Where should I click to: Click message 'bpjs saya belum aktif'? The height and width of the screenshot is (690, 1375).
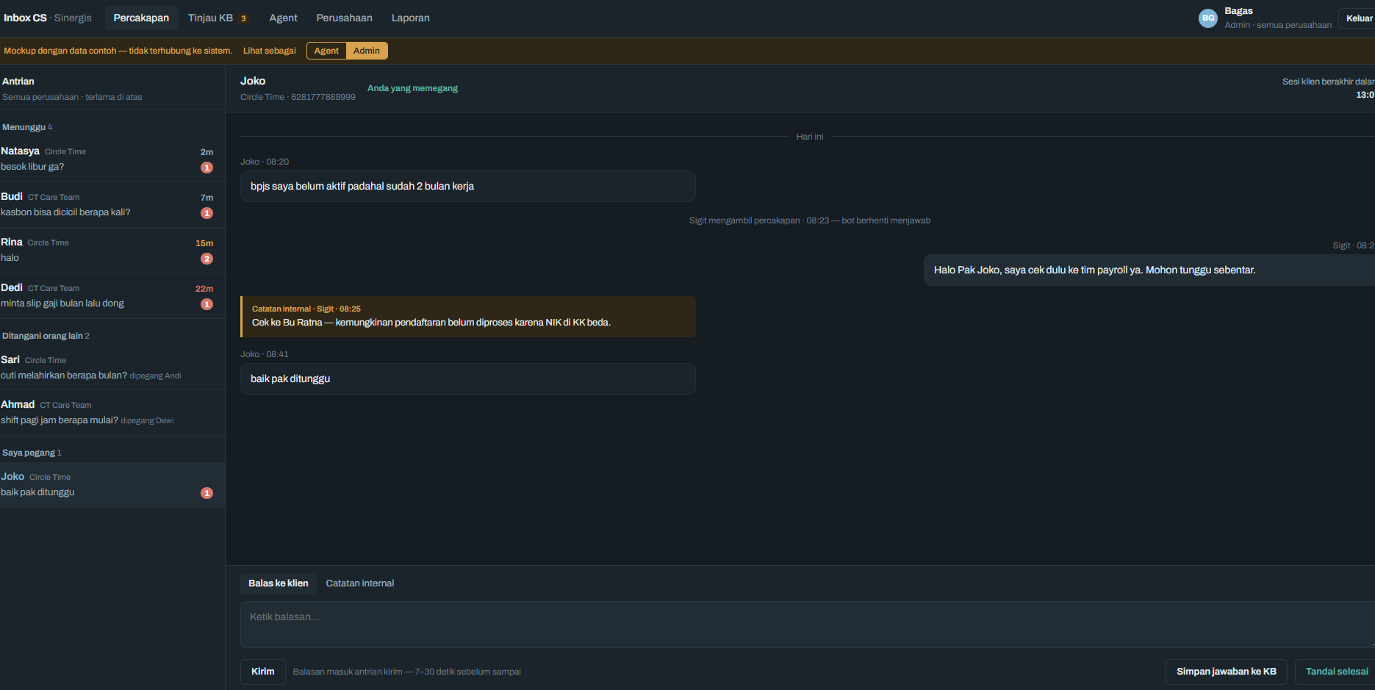pos(468,187)
